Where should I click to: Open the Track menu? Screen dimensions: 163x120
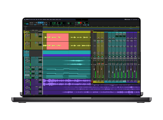click(37, 19)
